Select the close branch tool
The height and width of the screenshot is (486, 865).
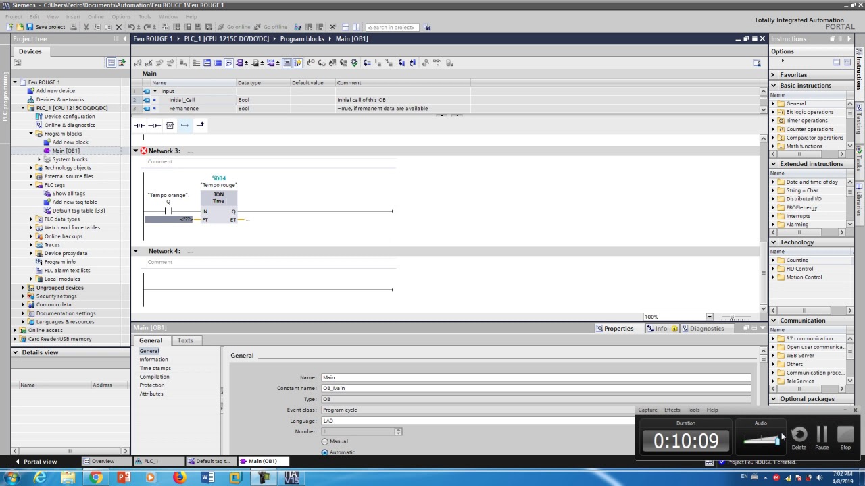click(200, 125)
